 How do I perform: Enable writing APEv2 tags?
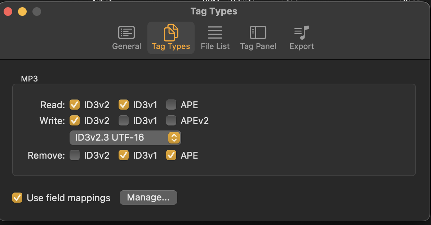(171, 120)
